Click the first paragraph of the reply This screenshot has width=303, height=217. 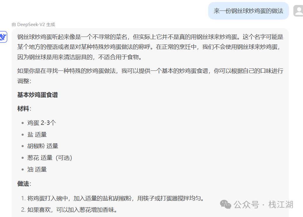point(150,47)
